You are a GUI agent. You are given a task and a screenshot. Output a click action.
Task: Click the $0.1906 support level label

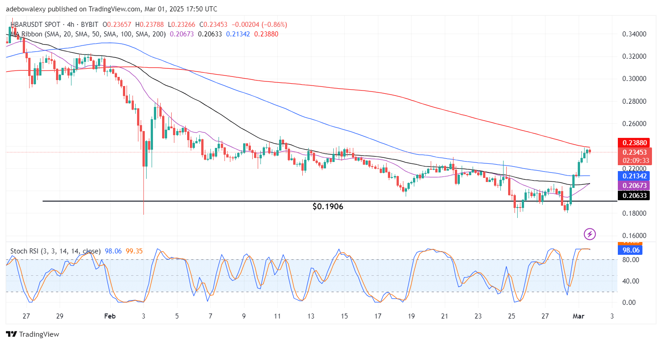328,207
